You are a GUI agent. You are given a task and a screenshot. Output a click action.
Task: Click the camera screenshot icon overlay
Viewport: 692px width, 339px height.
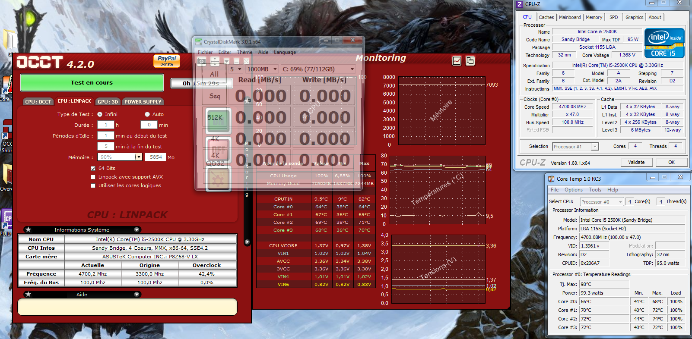201,61
